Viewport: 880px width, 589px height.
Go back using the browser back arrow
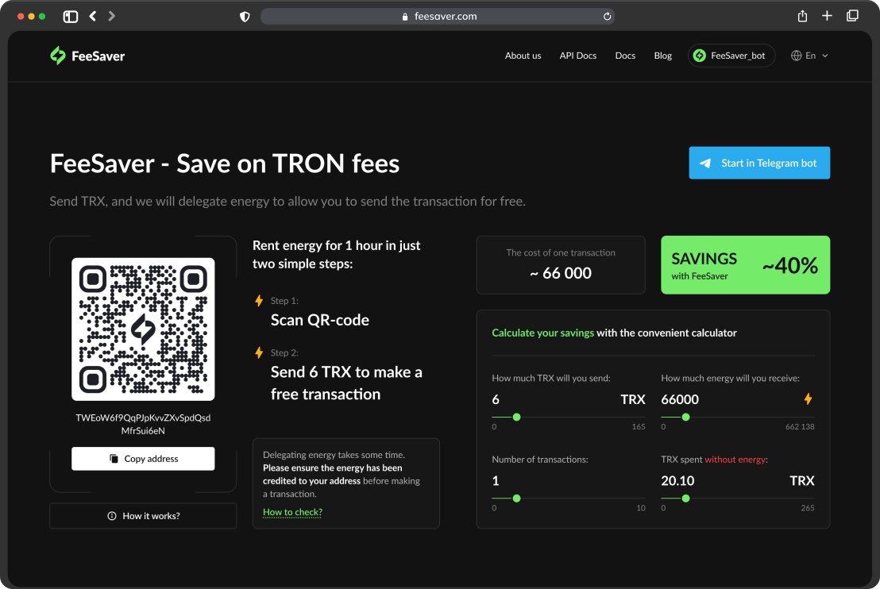[93, 16]
